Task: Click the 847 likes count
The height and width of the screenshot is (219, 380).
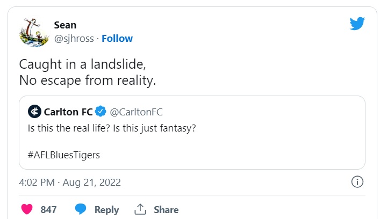Action: [48, 209]
